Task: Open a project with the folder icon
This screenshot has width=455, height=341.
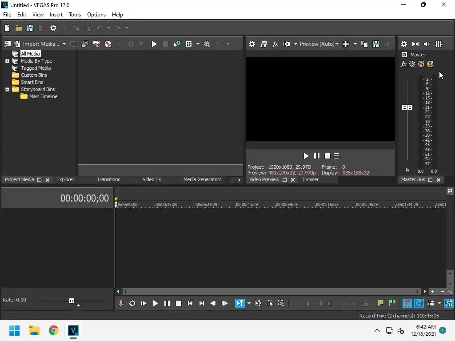Action: [x=19, y=28]
